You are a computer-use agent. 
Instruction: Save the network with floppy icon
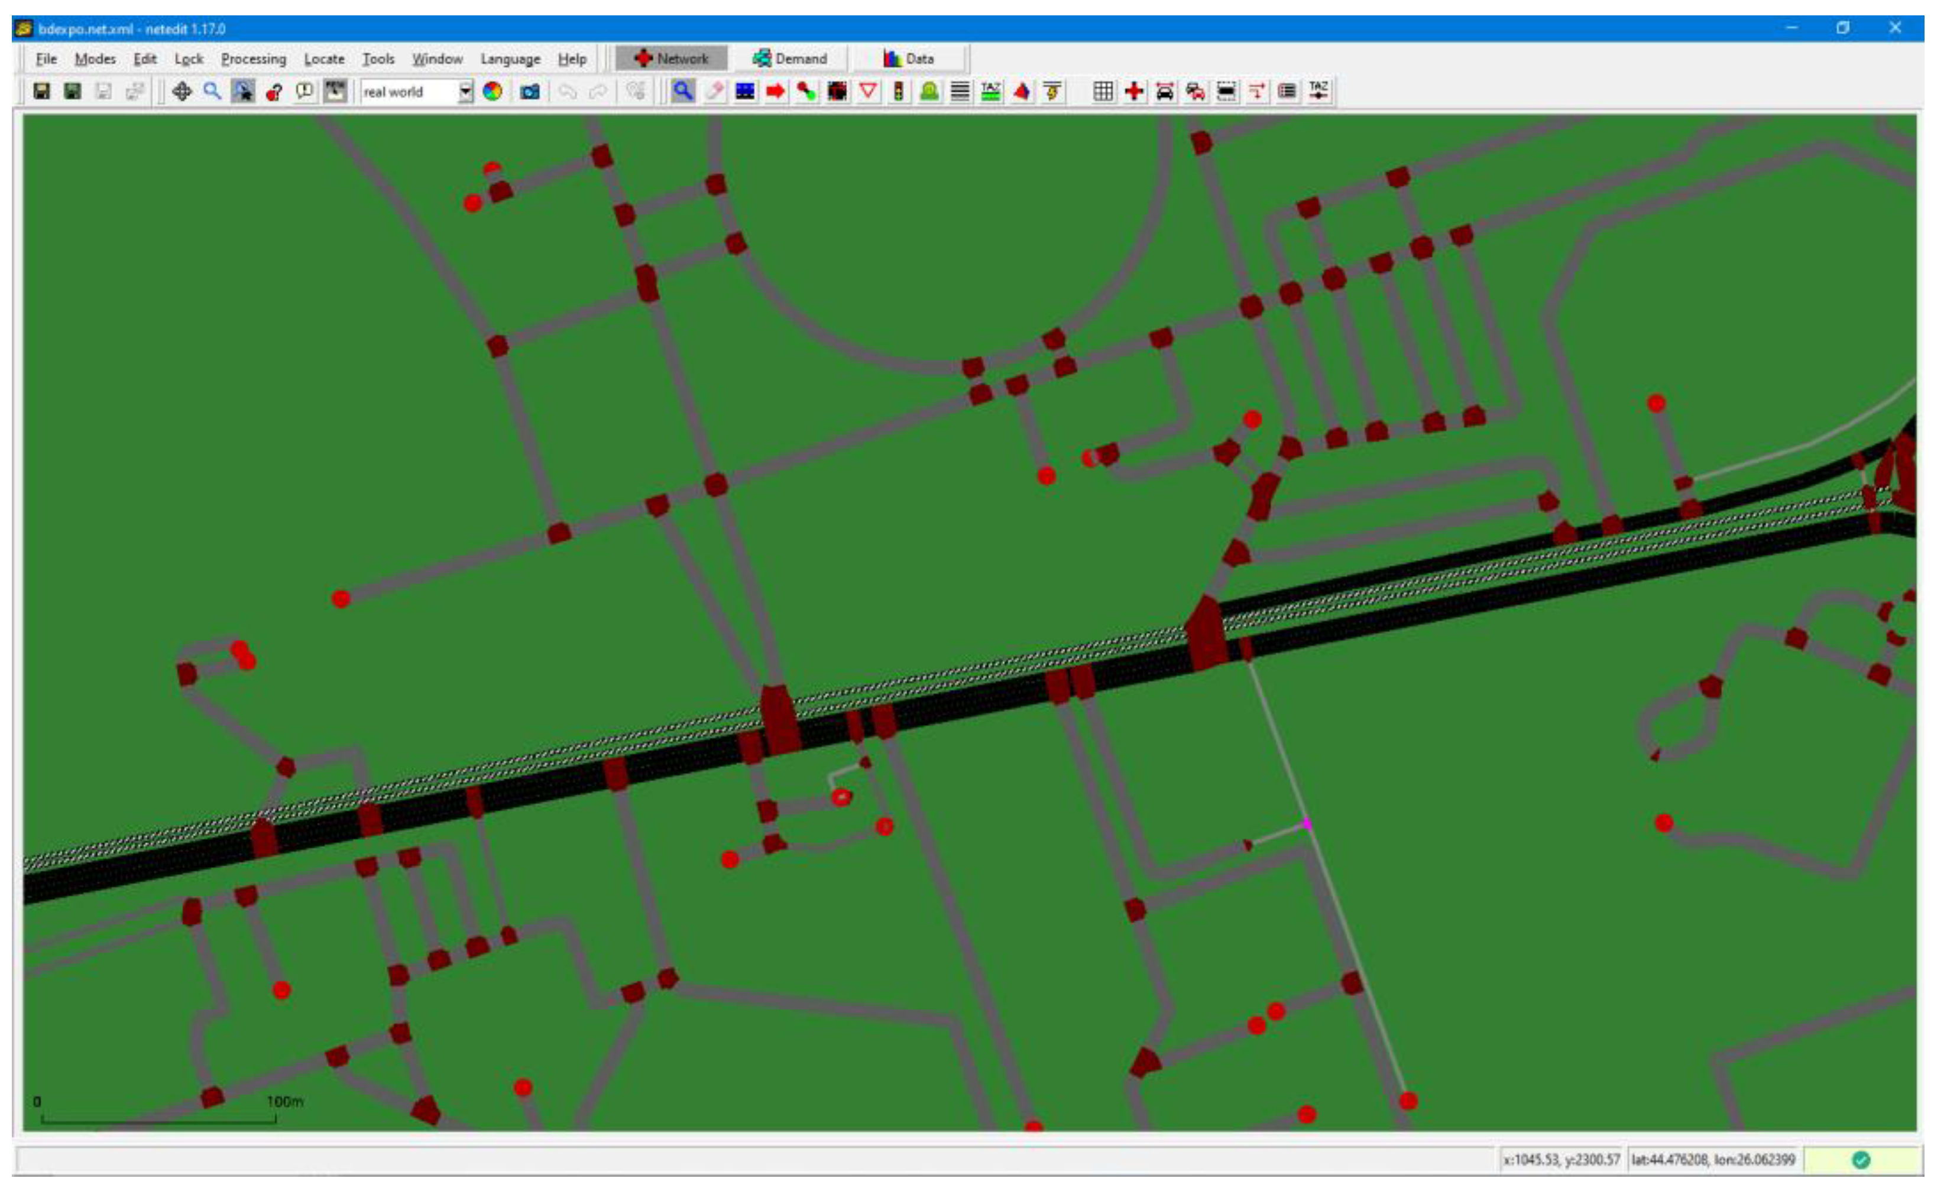pos(41,92)
